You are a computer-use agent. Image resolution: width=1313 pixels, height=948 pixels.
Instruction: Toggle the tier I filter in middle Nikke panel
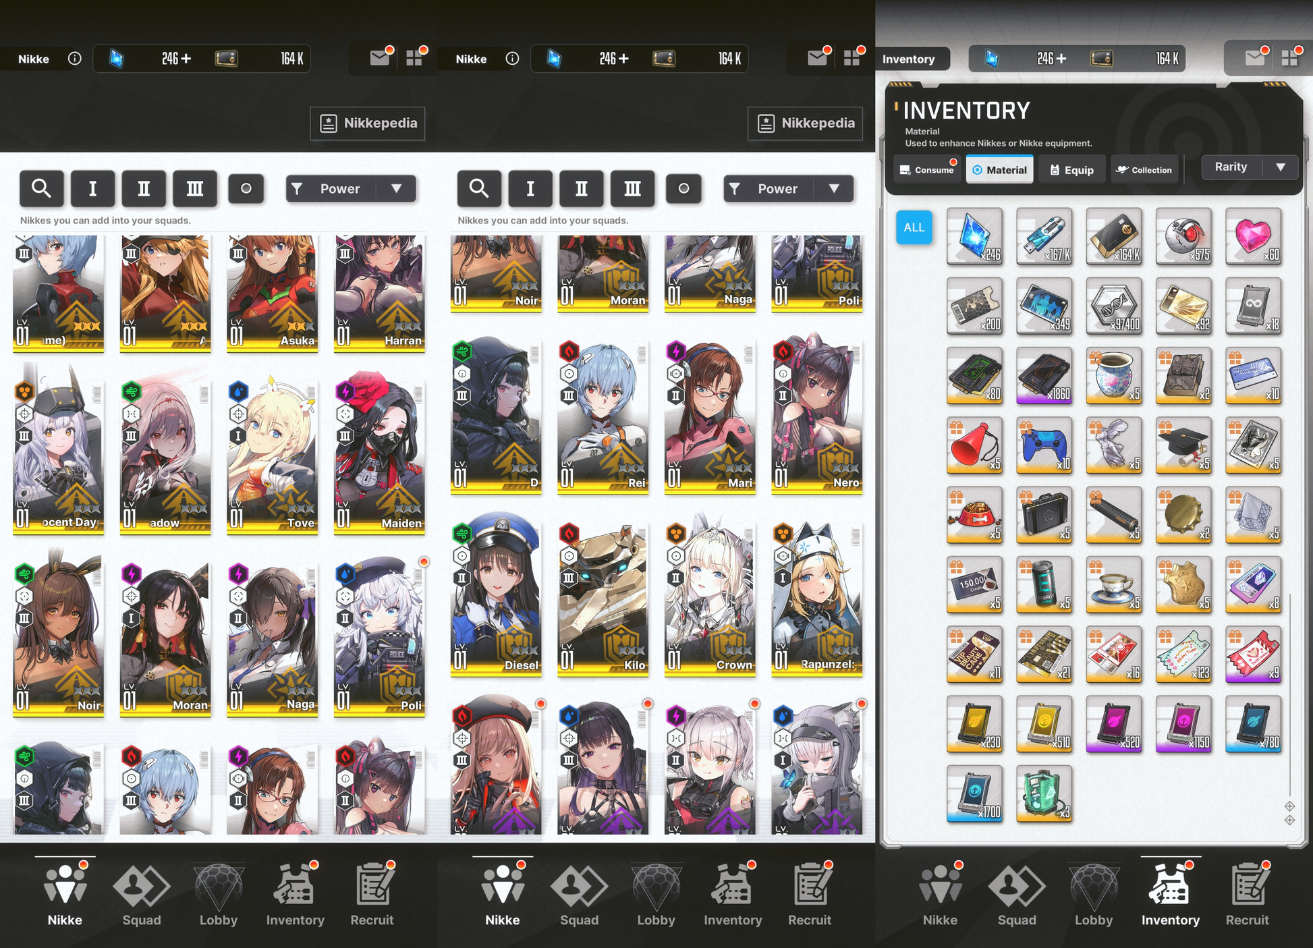pyautogui.click(x=530, y=188)
